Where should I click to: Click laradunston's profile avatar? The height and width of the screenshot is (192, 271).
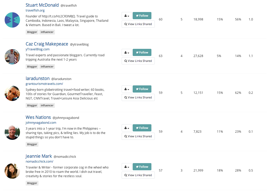12,93
